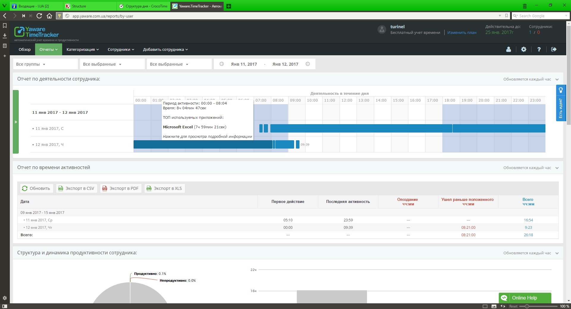
Task: Collapse the Отчет по деятельности сотрудника section
Action: tap(557, 79)
